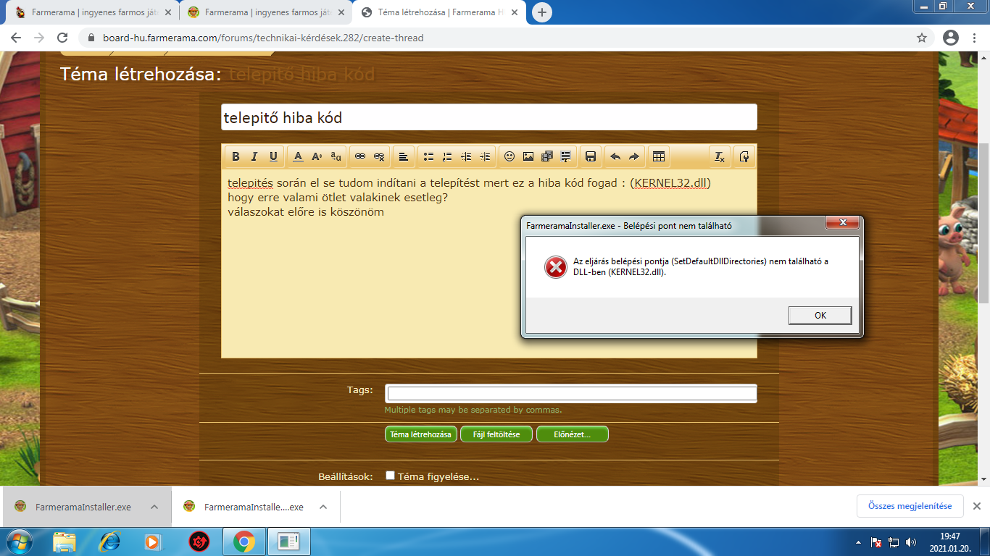Click the save draft floppy icon
This screenshot has width=990, height=556.
591,156
